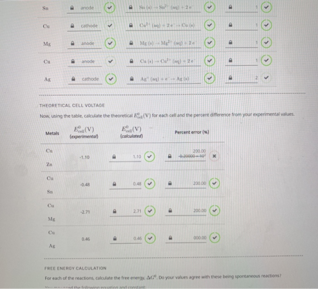Click the lock icon before Mg half-reaction equation
This screenshot has width=318, height=289.
point(131,43)
